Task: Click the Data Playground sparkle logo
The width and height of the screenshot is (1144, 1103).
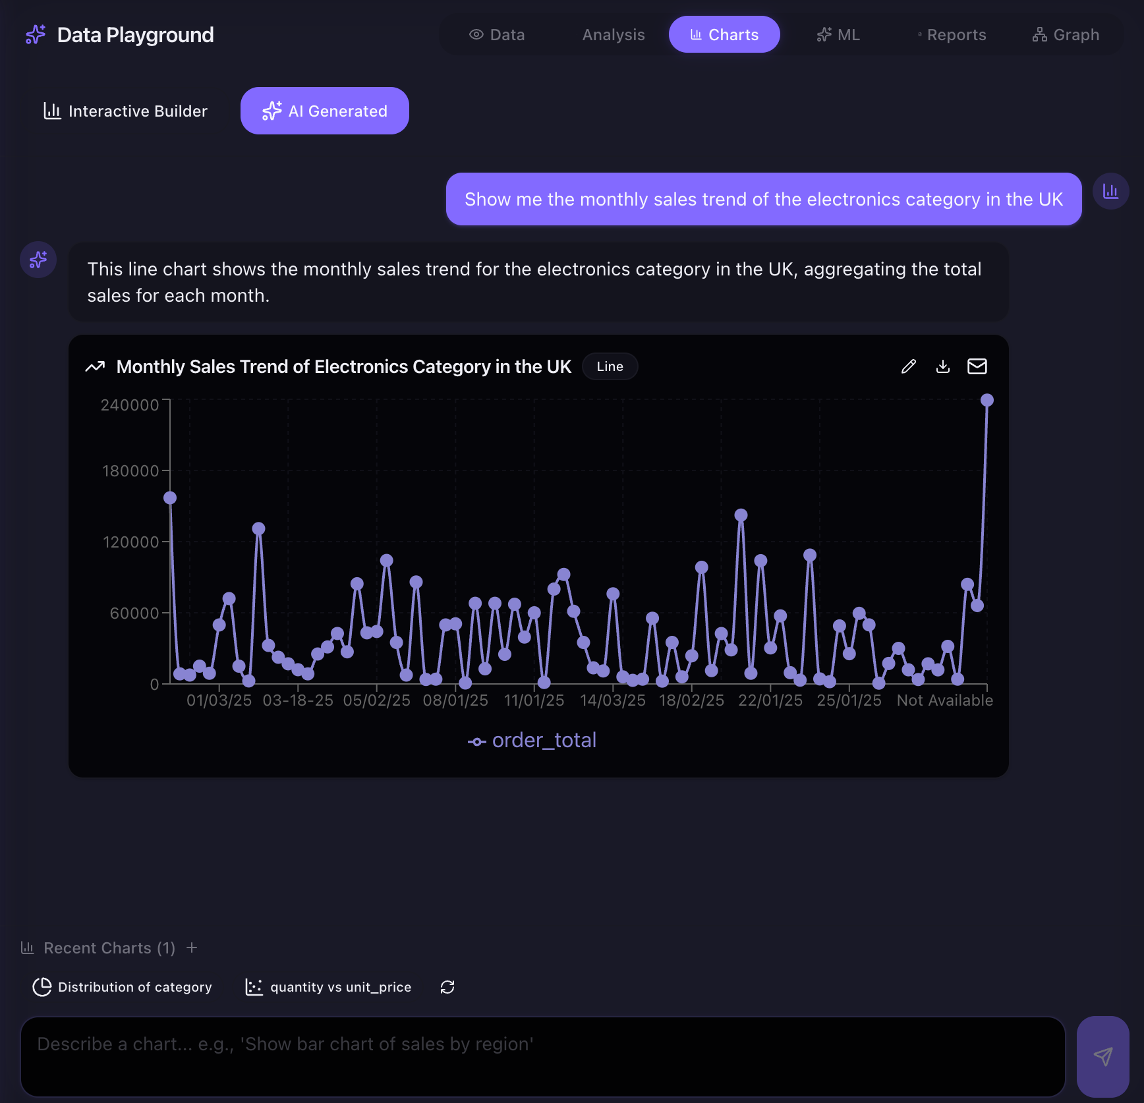Action: [x=36, y=34]
